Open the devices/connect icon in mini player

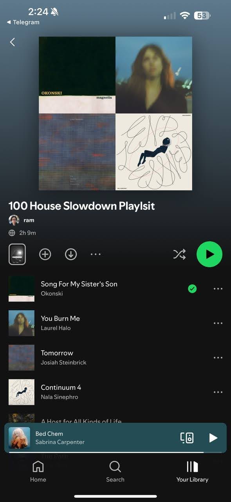tap(187, 438)
